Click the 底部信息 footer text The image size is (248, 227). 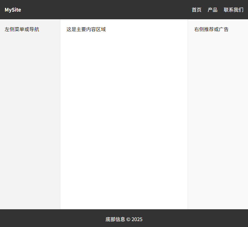[x=115, y=219]
